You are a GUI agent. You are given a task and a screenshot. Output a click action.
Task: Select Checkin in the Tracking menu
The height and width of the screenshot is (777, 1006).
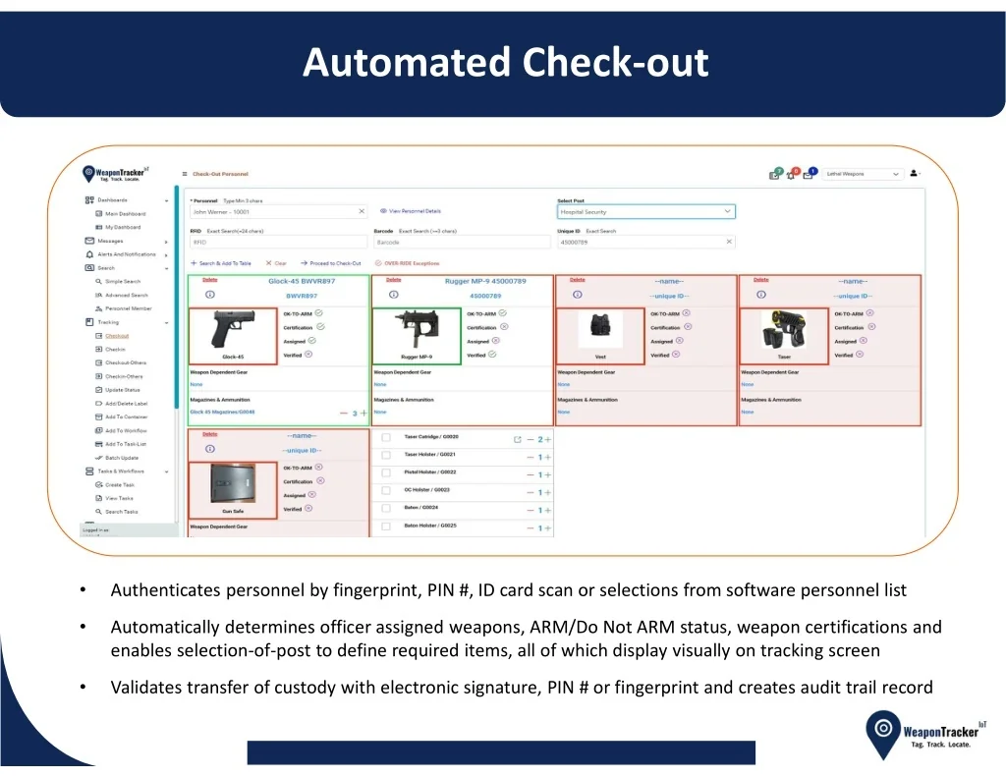(115, 350)
